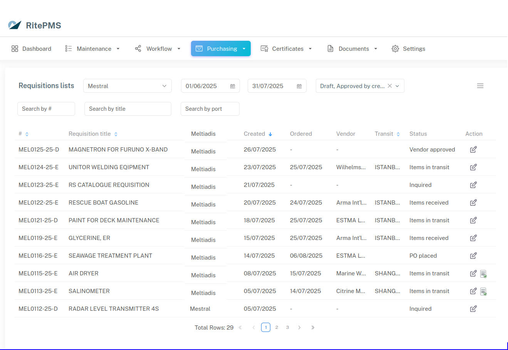Open the edit icon for MEL0125-25-D

point(473,149)
